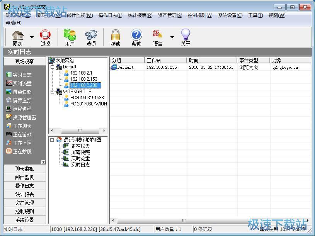Open the 统计报表(R) menu
This screenshot has width=315, height=236.
140,15
